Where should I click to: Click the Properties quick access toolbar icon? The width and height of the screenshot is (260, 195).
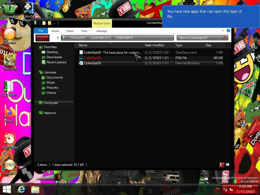pos(44,23)
